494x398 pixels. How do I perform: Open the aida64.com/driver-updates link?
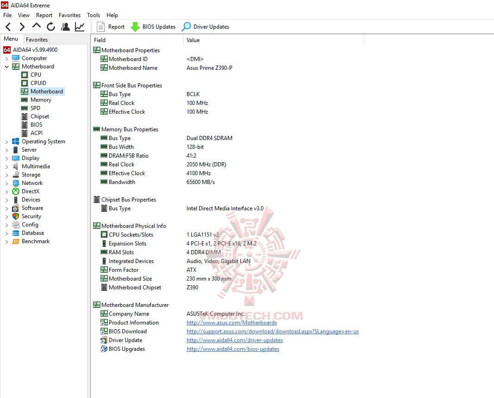[235, 340]
